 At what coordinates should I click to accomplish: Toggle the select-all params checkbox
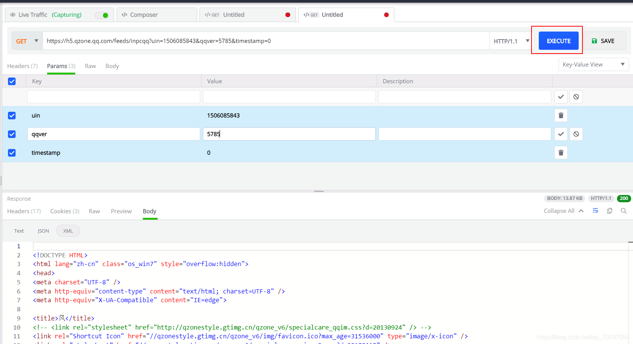pyautogui.click(x=12, y=81)
